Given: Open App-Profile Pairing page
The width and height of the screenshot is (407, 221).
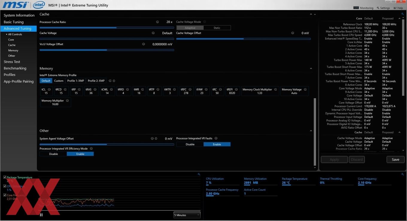Looking at the screenshot, I should click(19, 81).
